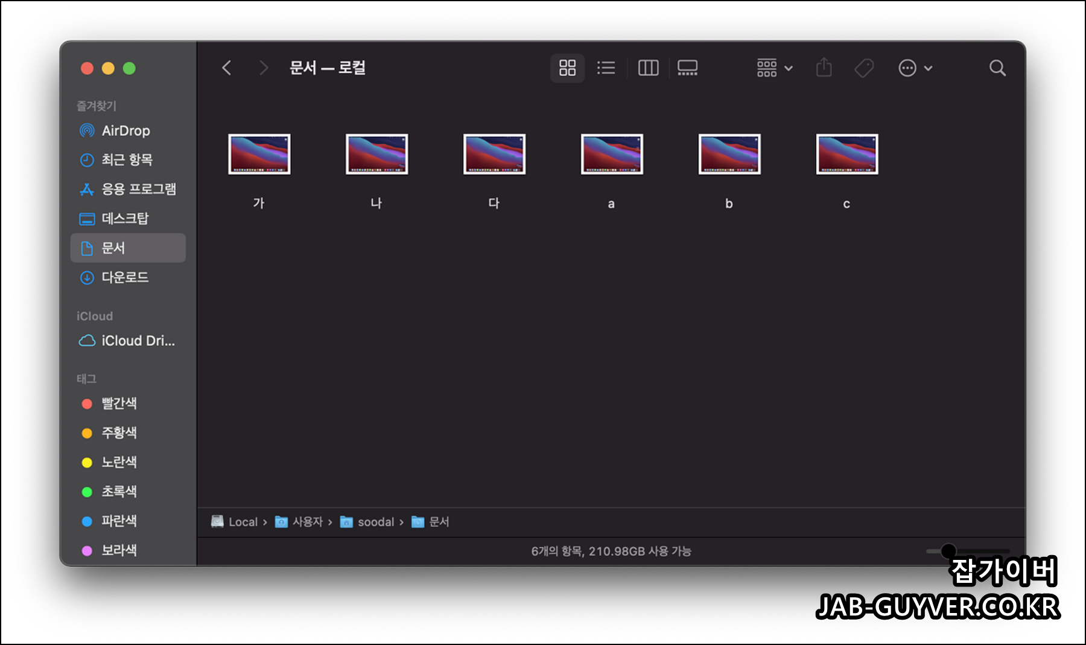Click Local in the path bar
The height and width of the screenshot is (645, 1086).
coord(235,522)
